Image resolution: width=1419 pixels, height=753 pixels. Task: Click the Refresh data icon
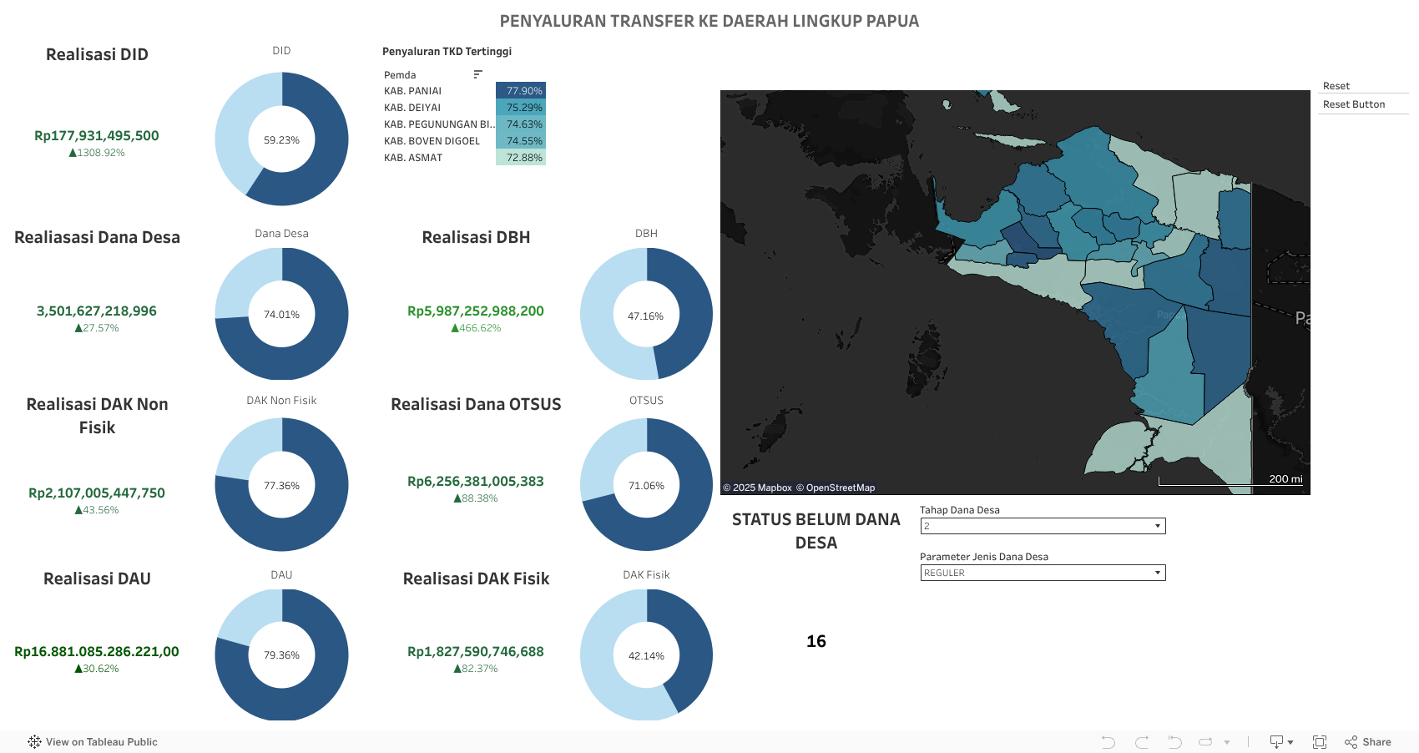[1205, 742]
